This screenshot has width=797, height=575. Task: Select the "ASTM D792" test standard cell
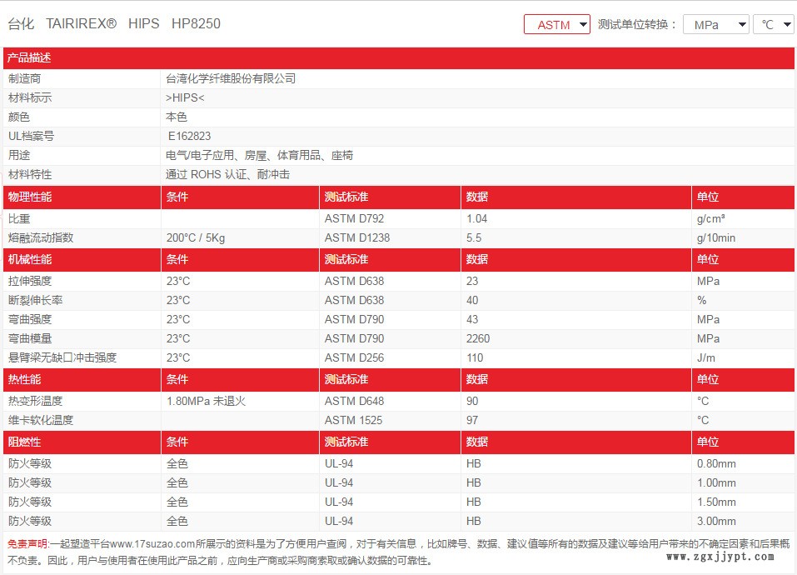coord(354,218)
